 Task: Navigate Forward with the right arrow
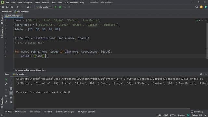coord(22,7)
